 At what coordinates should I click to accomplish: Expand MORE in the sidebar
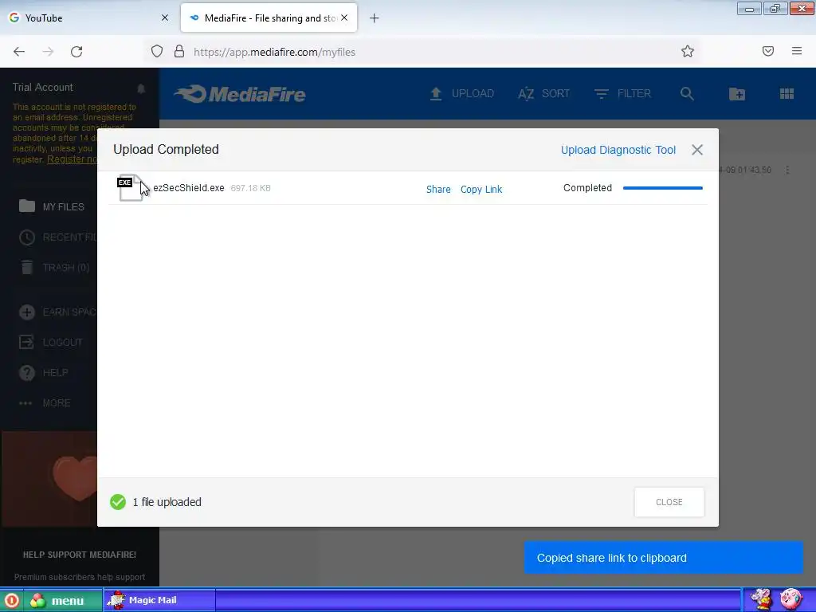pos(45,402)
